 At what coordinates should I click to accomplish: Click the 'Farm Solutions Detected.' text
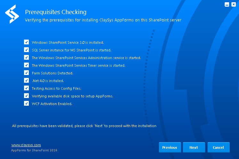click(52, 73)
